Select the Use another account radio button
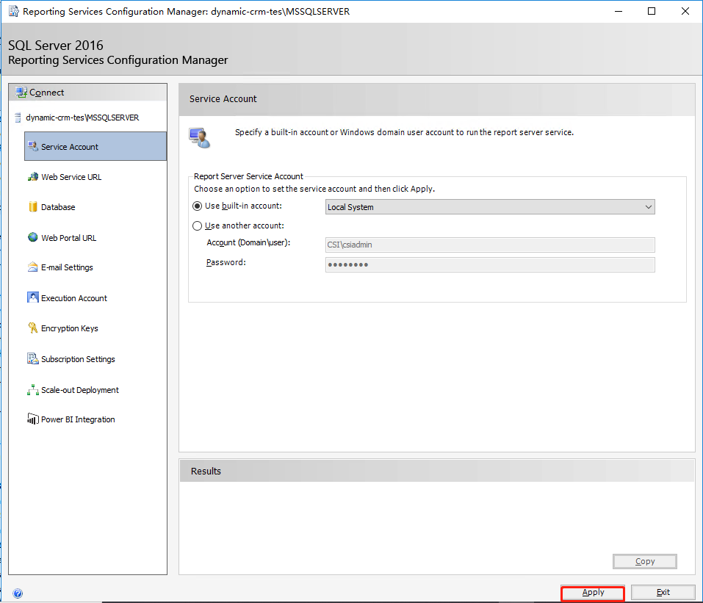 197,226
